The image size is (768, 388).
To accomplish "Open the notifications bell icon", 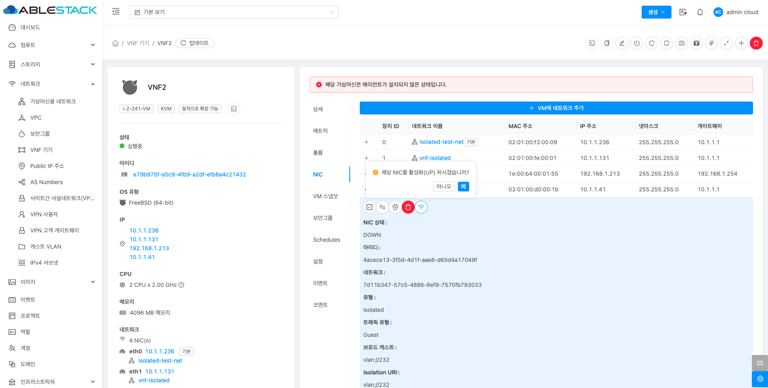I will click(700, 12).
